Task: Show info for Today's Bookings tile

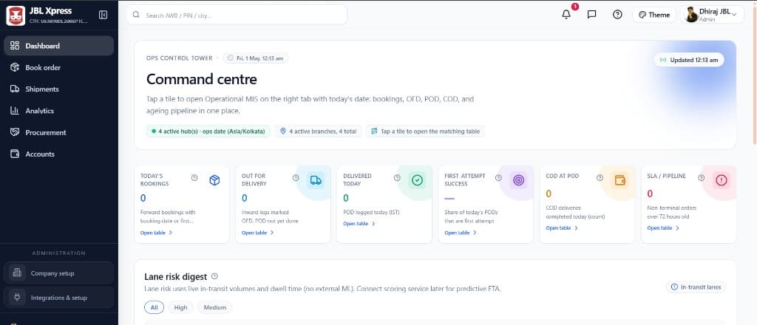Action: pyautogui.click(x=194, y=177)
